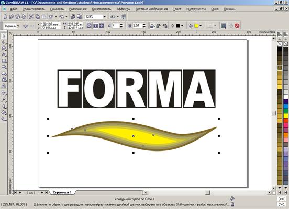Click the add page plus button

click(x=20, y=193)
